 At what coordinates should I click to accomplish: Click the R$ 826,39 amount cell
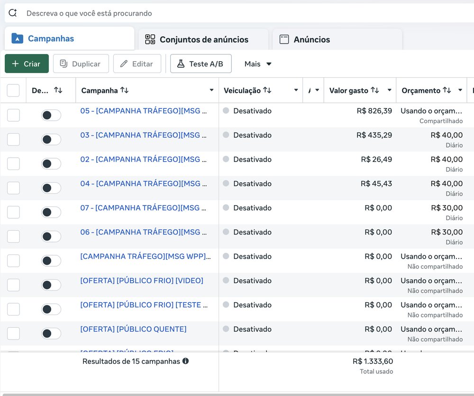pyautogui.click(x=374, y=111)
